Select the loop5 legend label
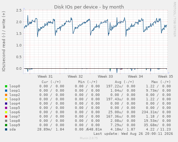This screenshot has height=142, width=178. click(x=15, y=108)
